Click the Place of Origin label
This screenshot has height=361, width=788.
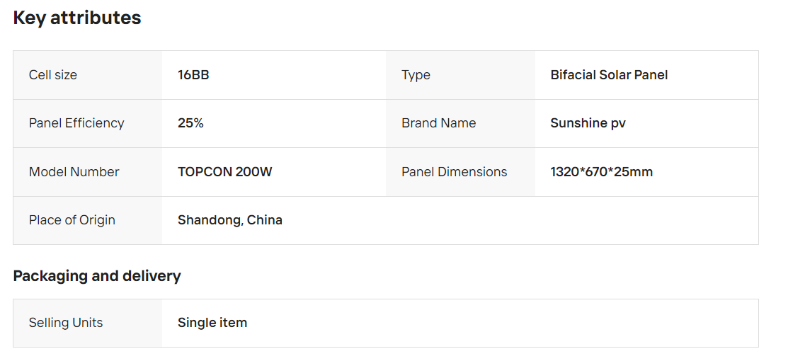[x=72, y=220]
